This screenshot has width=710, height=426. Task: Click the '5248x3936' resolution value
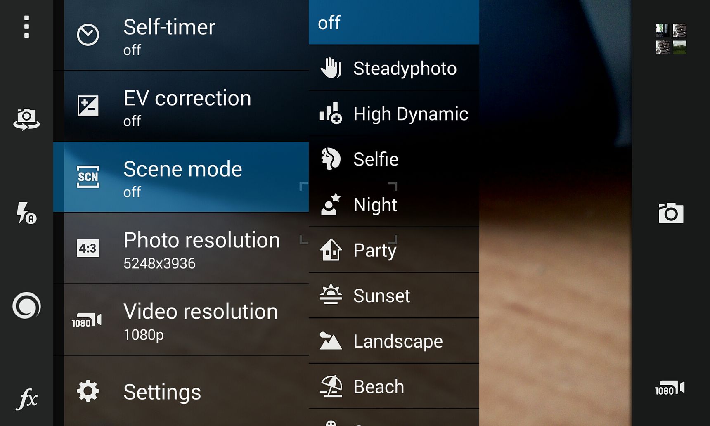[159, 263]
